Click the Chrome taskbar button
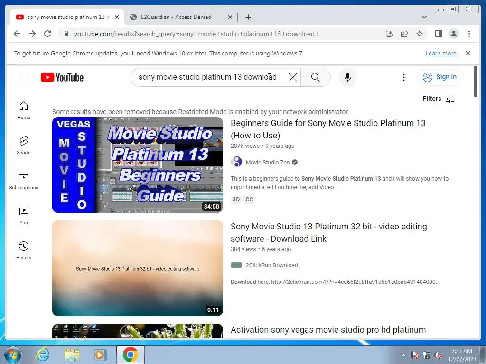The image size is (486, 364). click(x=131, y=355)
